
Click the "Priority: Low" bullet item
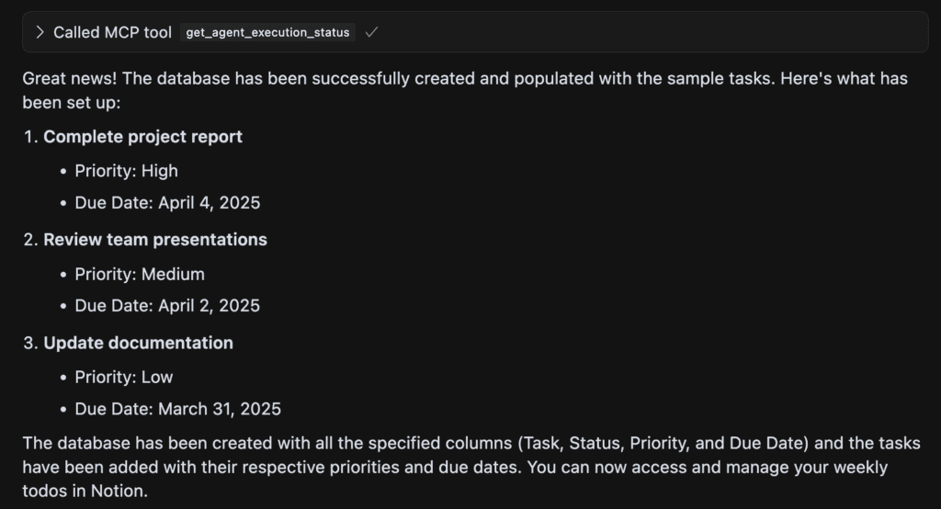pos(124,377)
